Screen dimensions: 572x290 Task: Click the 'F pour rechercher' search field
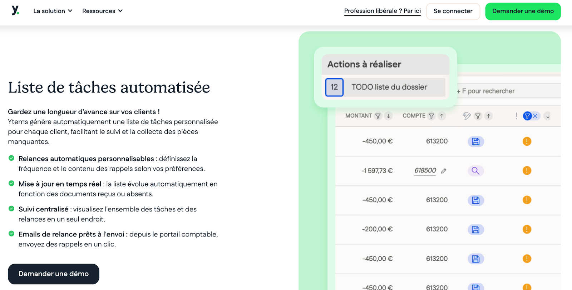click(508, 91)
